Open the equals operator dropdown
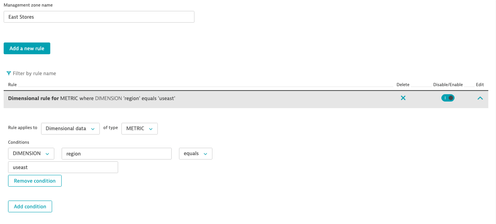This screenshot has height=224, width=496. (196, 154)
